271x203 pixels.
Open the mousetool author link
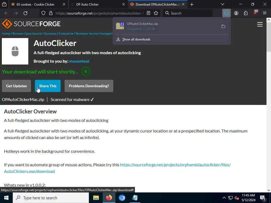tap(79, 61)
